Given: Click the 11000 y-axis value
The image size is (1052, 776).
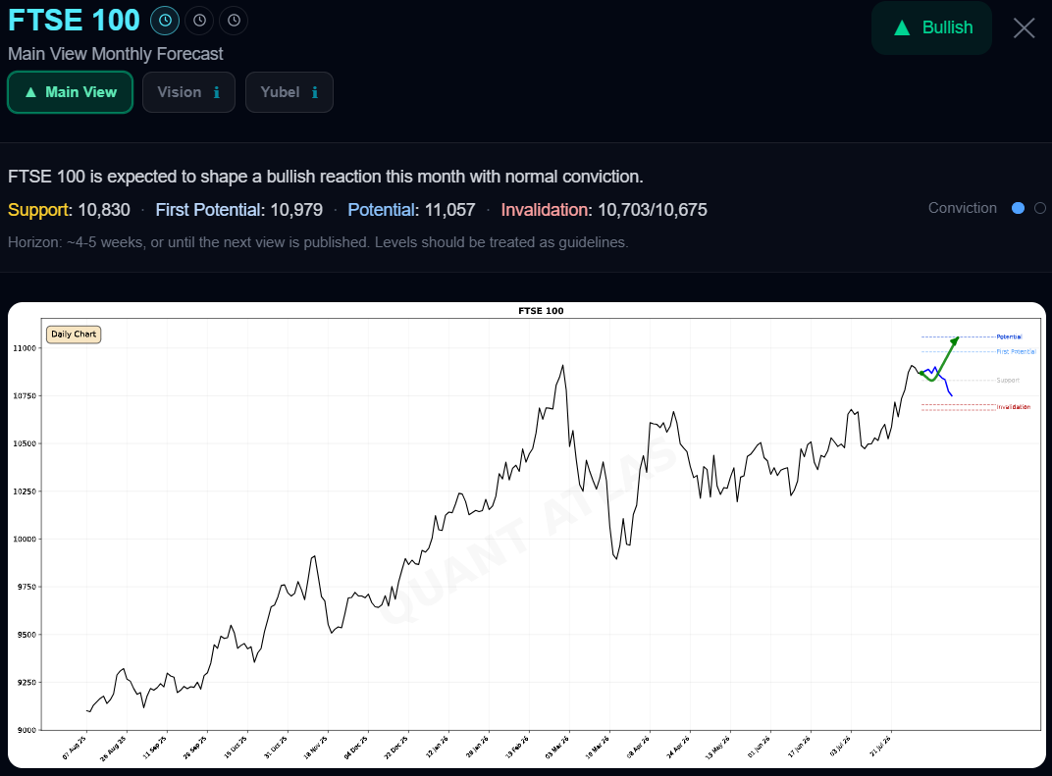Looking at the screenshot, I should click(25, 348).
